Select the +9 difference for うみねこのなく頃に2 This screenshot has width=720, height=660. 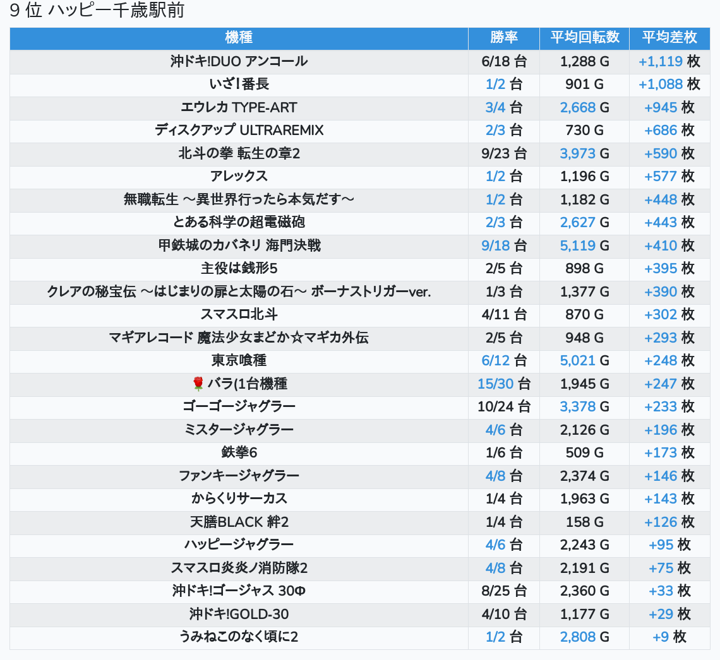pos(660,637)
